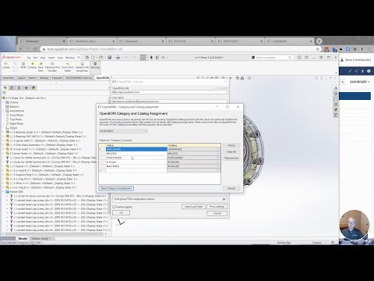Viewport: 374px width, 281px height.
Task: Open catalog dropdown for In House row
Action: tap(219, 162)
